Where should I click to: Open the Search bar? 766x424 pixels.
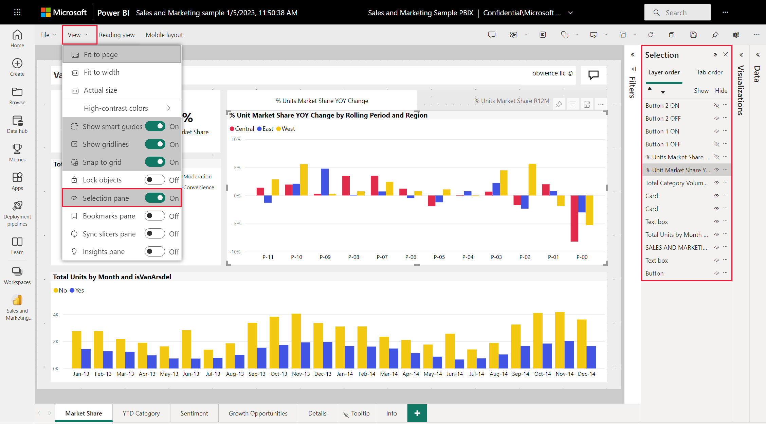click(x=678, y=12)
